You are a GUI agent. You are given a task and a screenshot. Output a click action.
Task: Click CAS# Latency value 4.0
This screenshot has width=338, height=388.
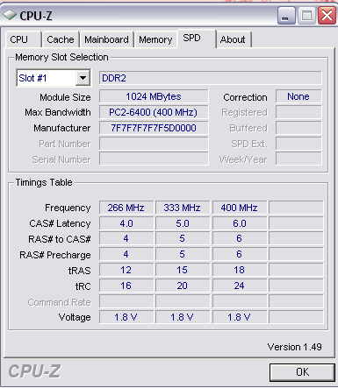tap(126, 223)
